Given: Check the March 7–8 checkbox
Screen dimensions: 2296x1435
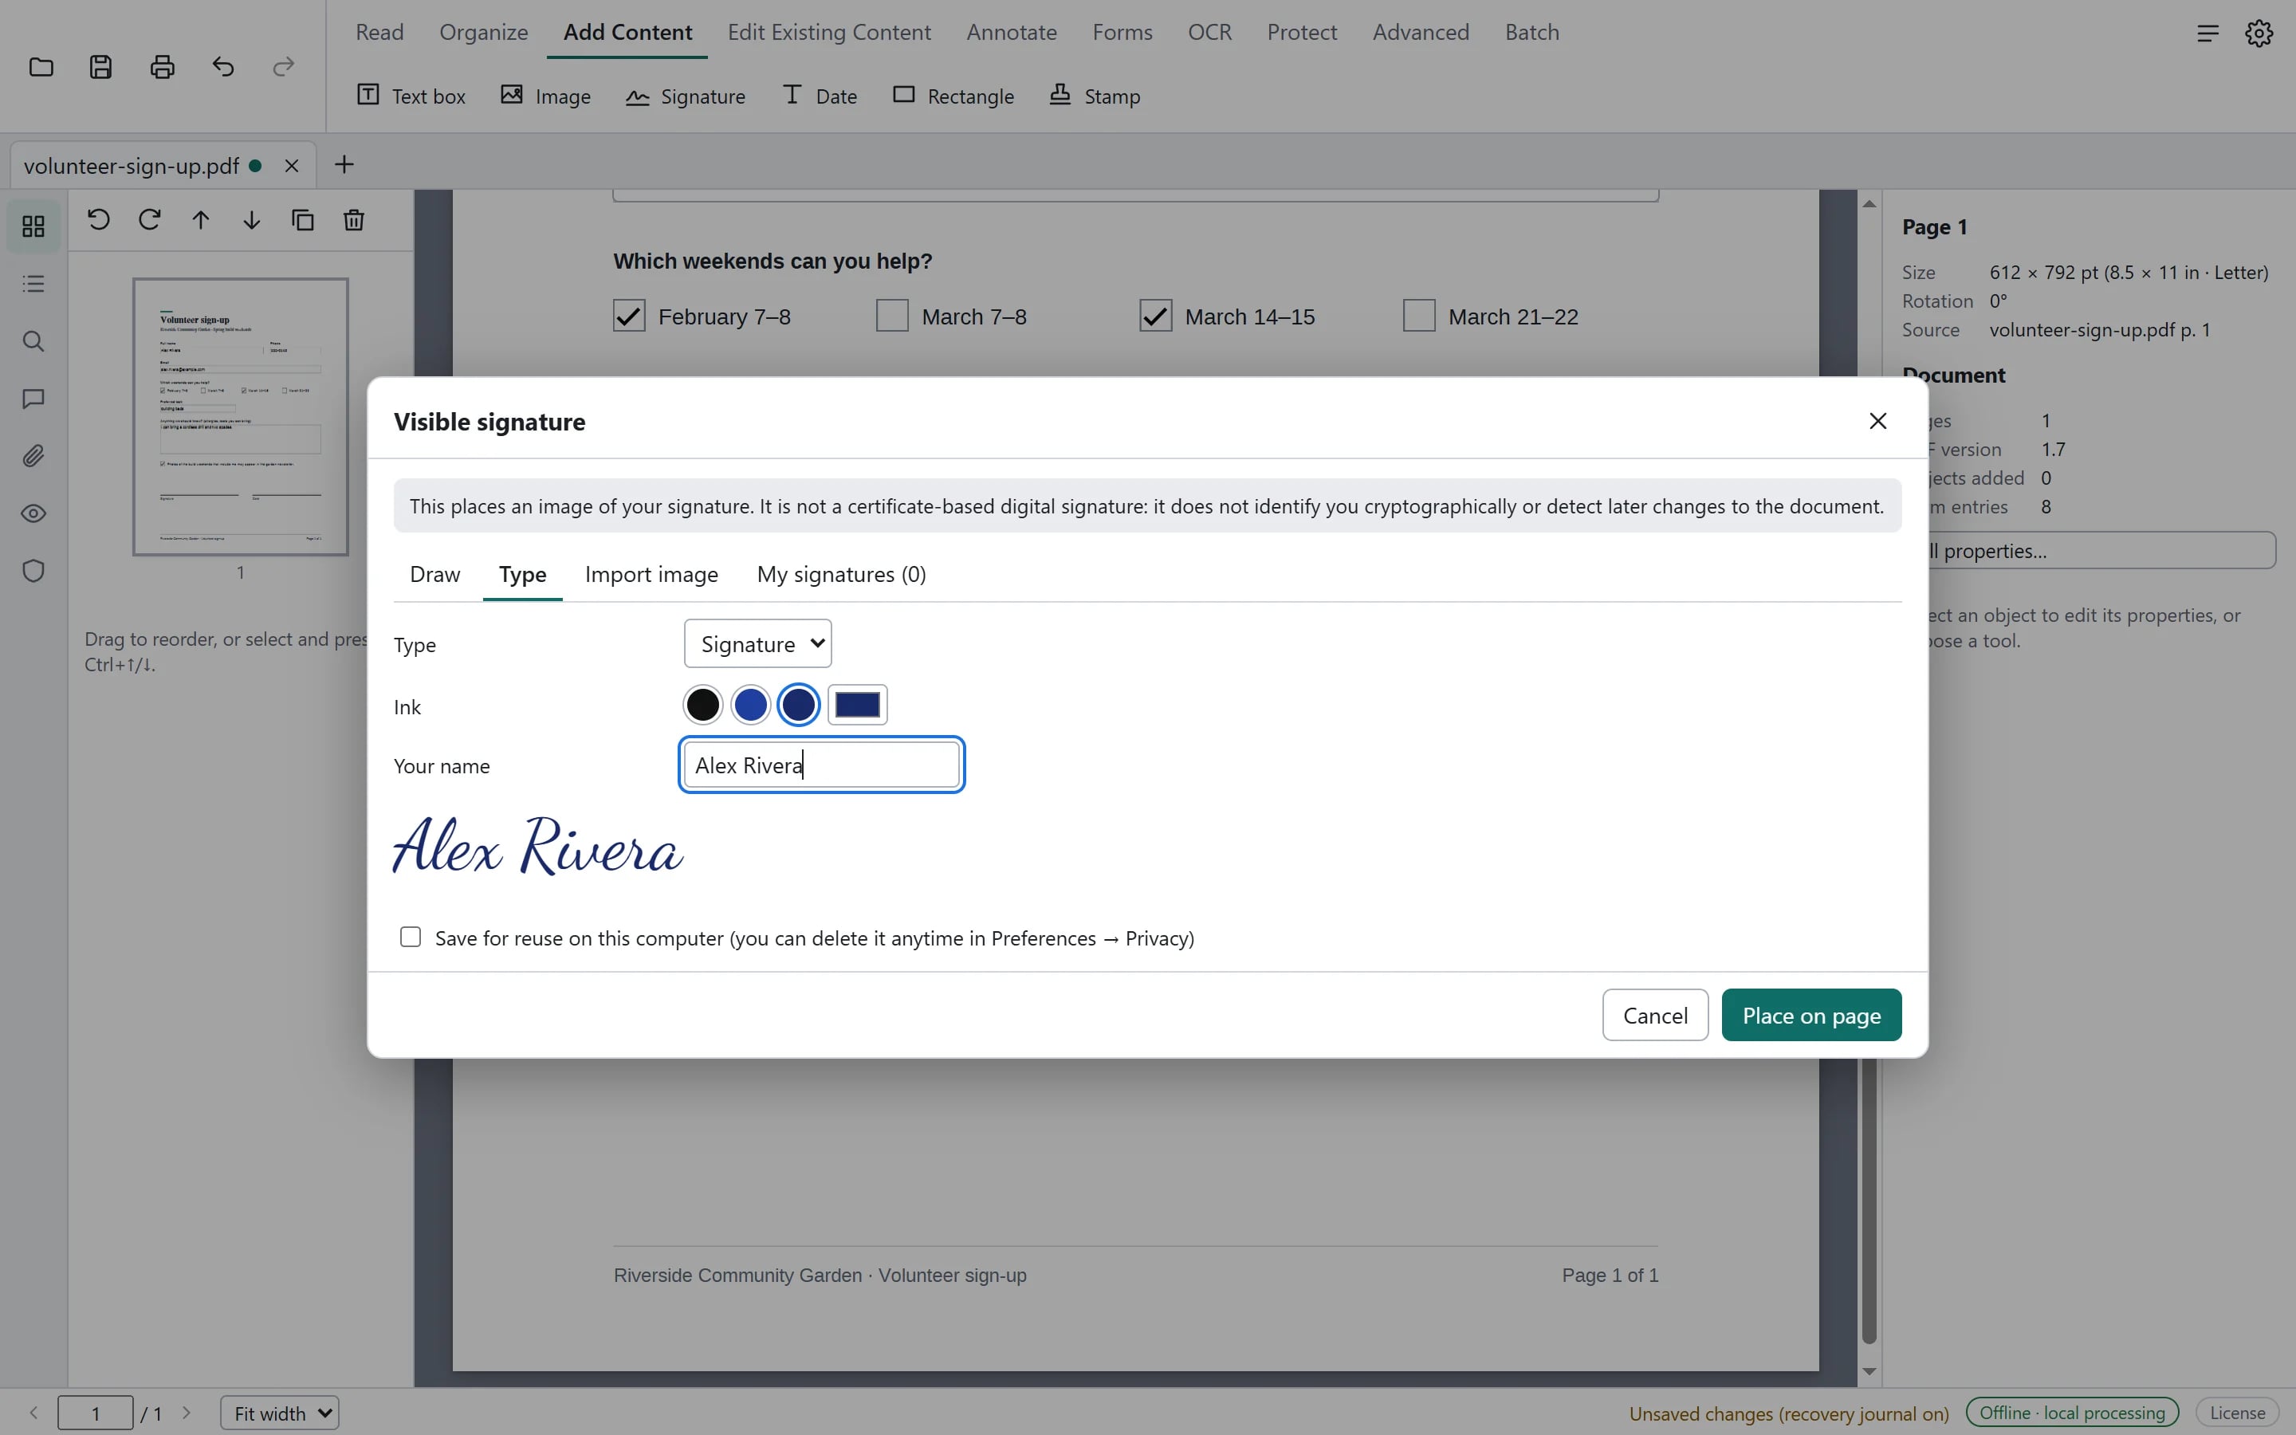Looking at the screenshot, I should (x=893, y=316).
